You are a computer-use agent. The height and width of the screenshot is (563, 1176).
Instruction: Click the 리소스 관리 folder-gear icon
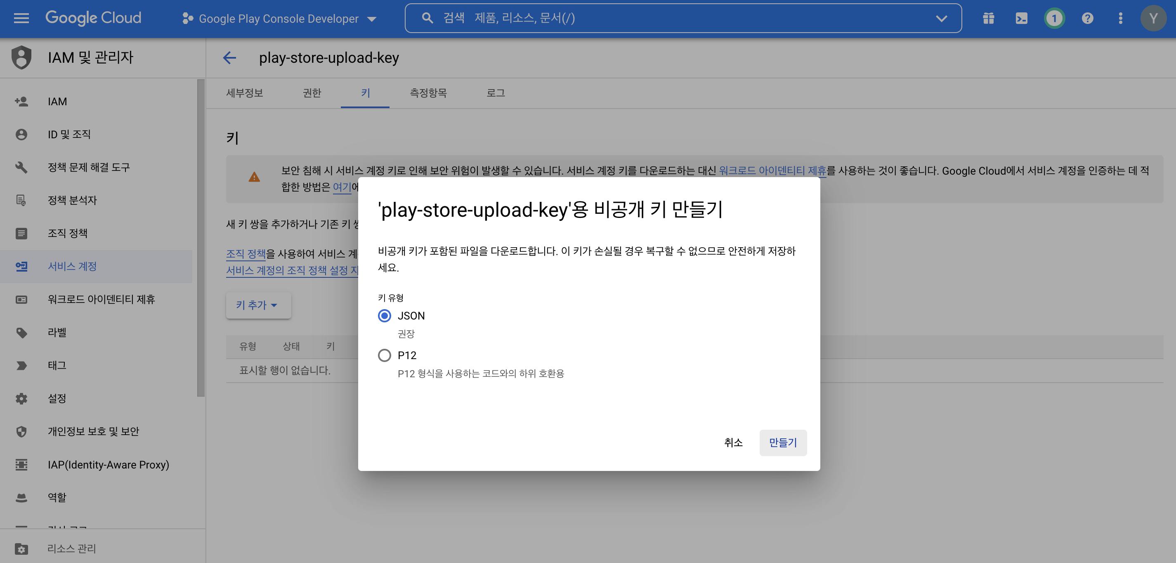coord(21,549)
